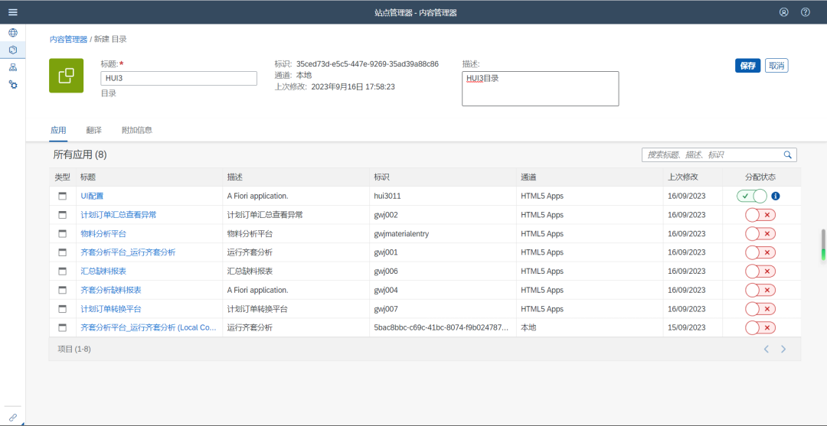Open the 内容管理器 breadcrumb link

click(69, 39)
